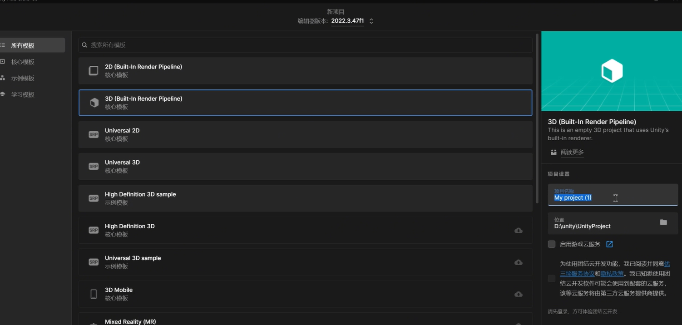Select the 2D (Built-In Render Pipeline) template
The height and width of the screenshot is (325, 682).
[305, 71]
